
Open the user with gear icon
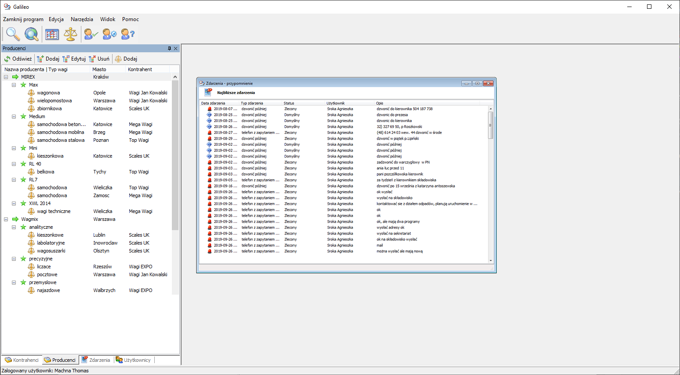tap(109, 34)
